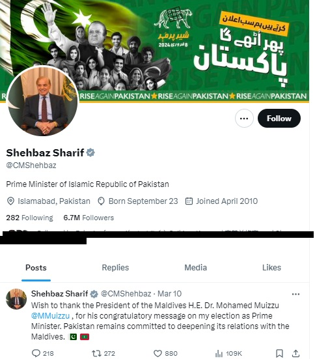Open the post's three-dot options menu
Viewport: 315px width, 359px height.
295,294
